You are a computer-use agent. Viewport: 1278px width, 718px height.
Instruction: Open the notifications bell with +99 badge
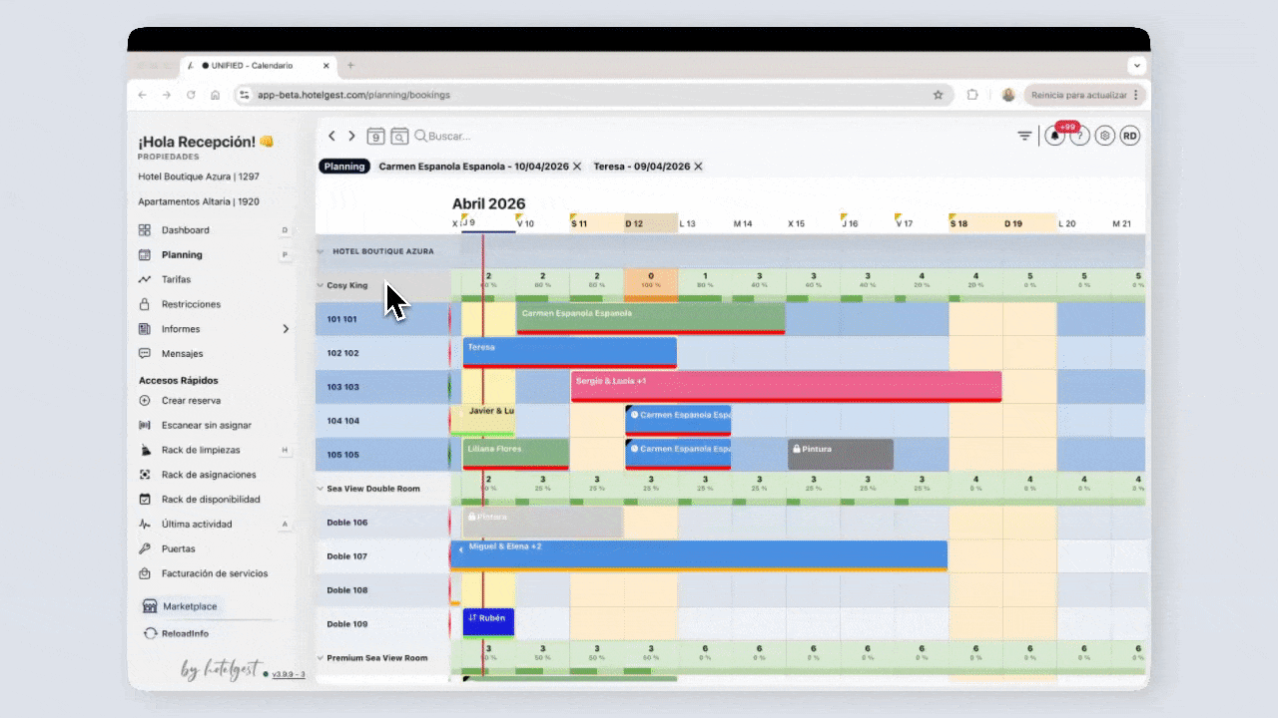tap(1055, 136)
